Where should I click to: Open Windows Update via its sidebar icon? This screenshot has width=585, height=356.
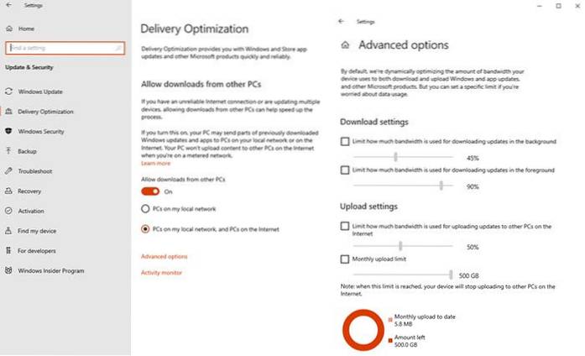pos(8,91)
